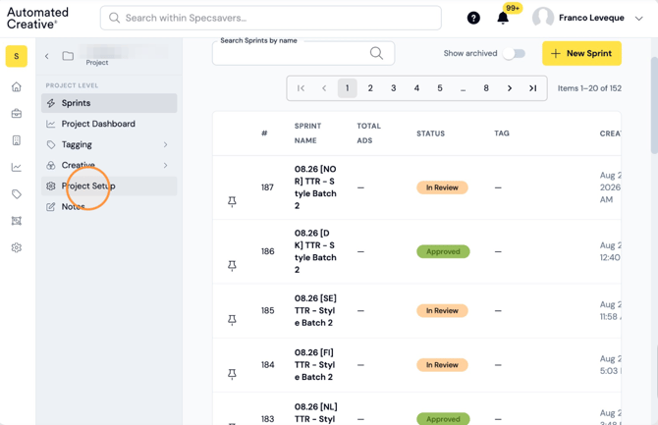The height and width of the screenshot is (425, 658).
Task: Go to page 2 of sprints
Action: click(x=370, y=88)
